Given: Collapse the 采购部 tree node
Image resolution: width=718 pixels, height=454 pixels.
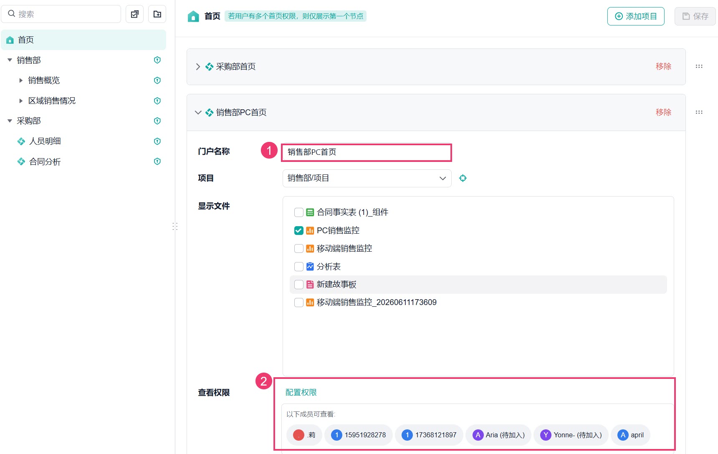Looking at the screenshot, I should click(x=10, y=121).
